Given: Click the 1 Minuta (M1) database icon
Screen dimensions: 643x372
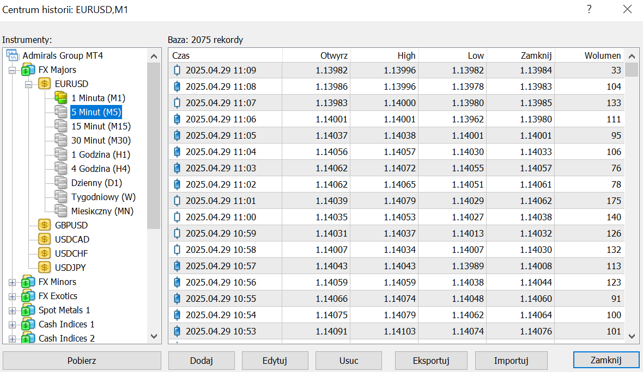Looking at the screenshot, I should point(60,98).
